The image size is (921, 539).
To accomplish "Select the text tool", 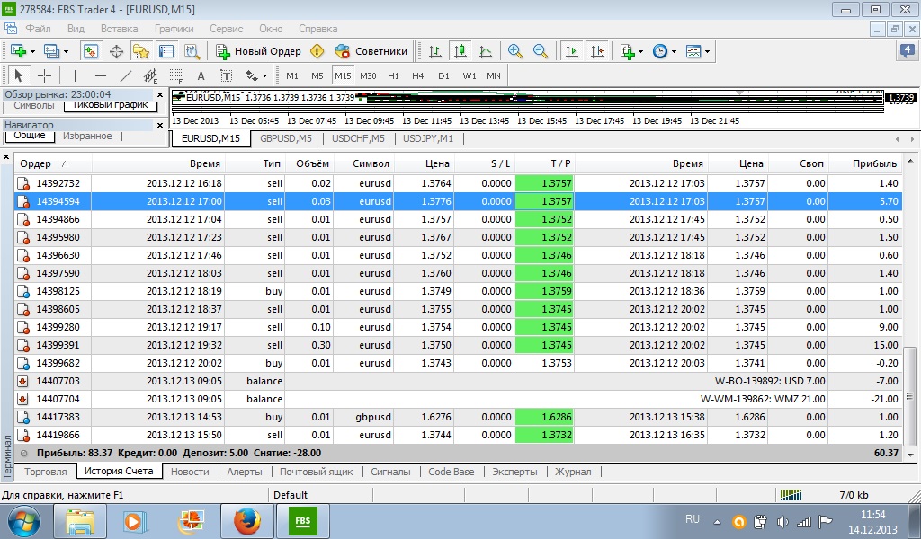I will 201,75.
